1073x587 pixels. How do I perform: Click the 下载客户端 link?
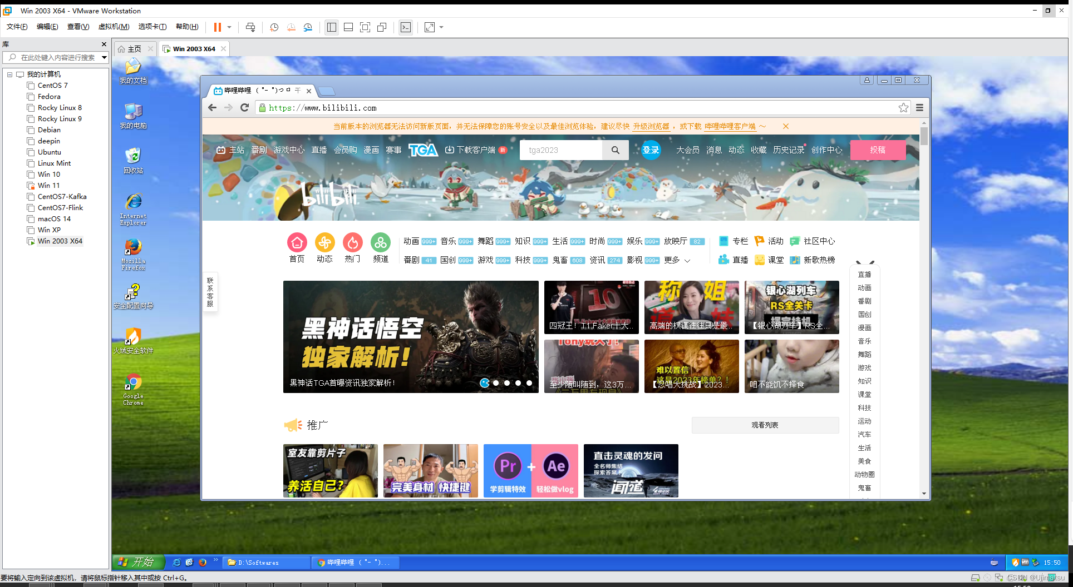[475, 150]
